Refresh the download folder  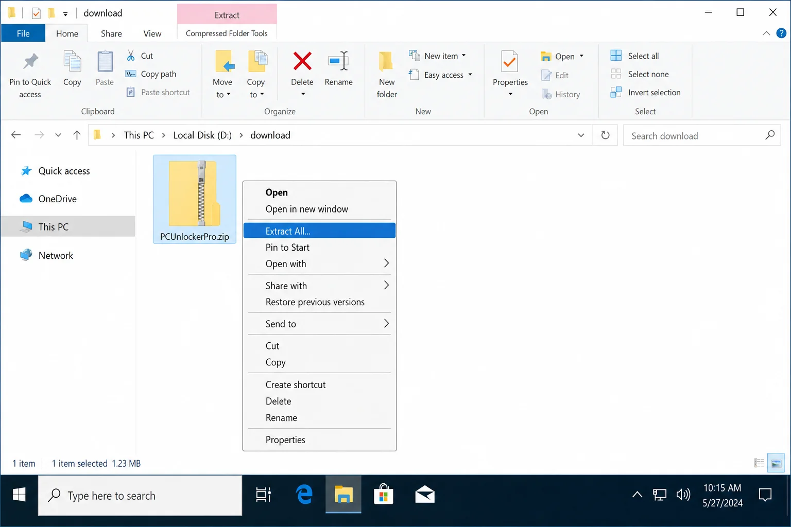[605, 135]
